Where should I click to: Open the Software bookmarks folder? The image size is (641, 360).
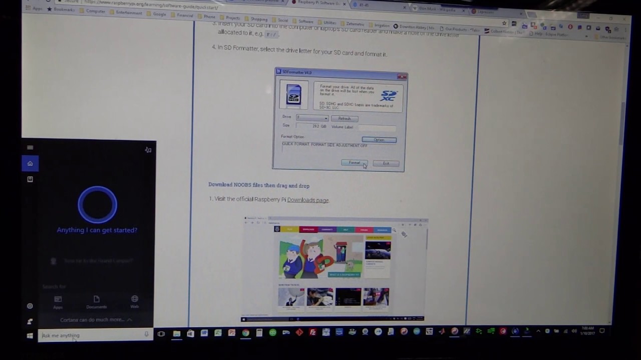(302, 21)
